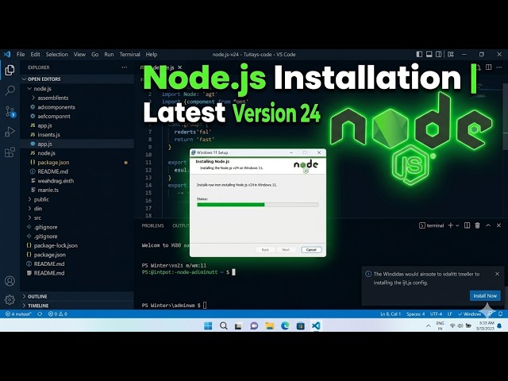
Task: Click Spaces: 4 in status bar
Action: 415,314
